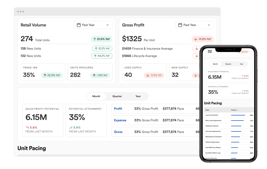
Task: Open Gross Profit Past Year dropdown
Action: [x=194, y=25]
